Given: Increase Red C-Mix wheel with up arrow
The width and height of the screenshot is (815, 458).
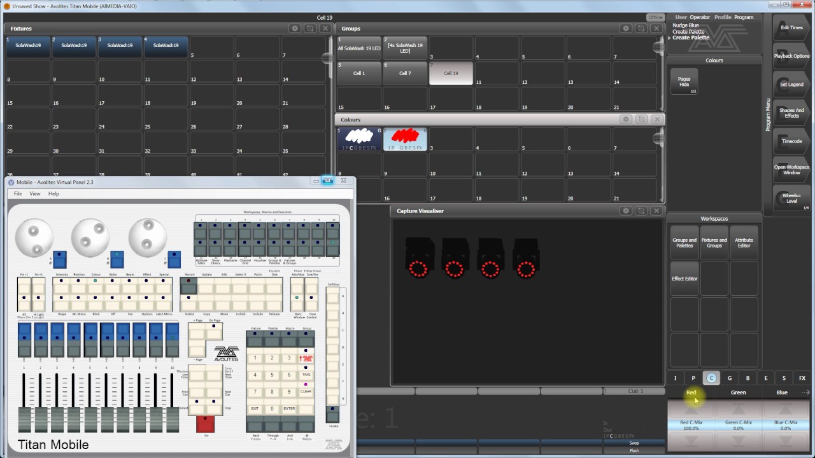Looking at the screenshot, I should coord(691,410).
